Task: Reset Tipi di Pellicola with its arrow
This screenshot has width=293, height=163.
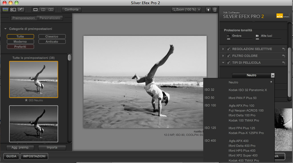Action: click(284, 63)
